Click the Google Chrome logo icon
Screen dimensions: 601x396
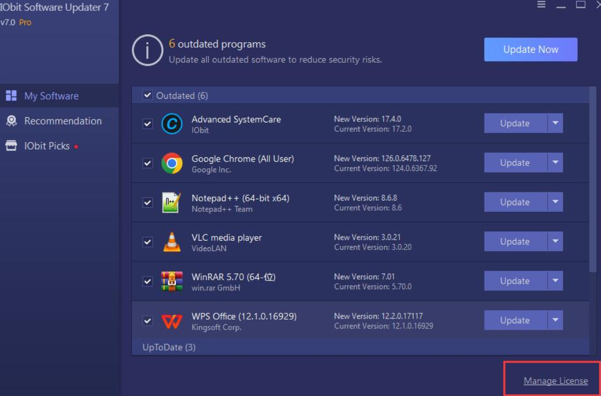click(x=172, y=163)
